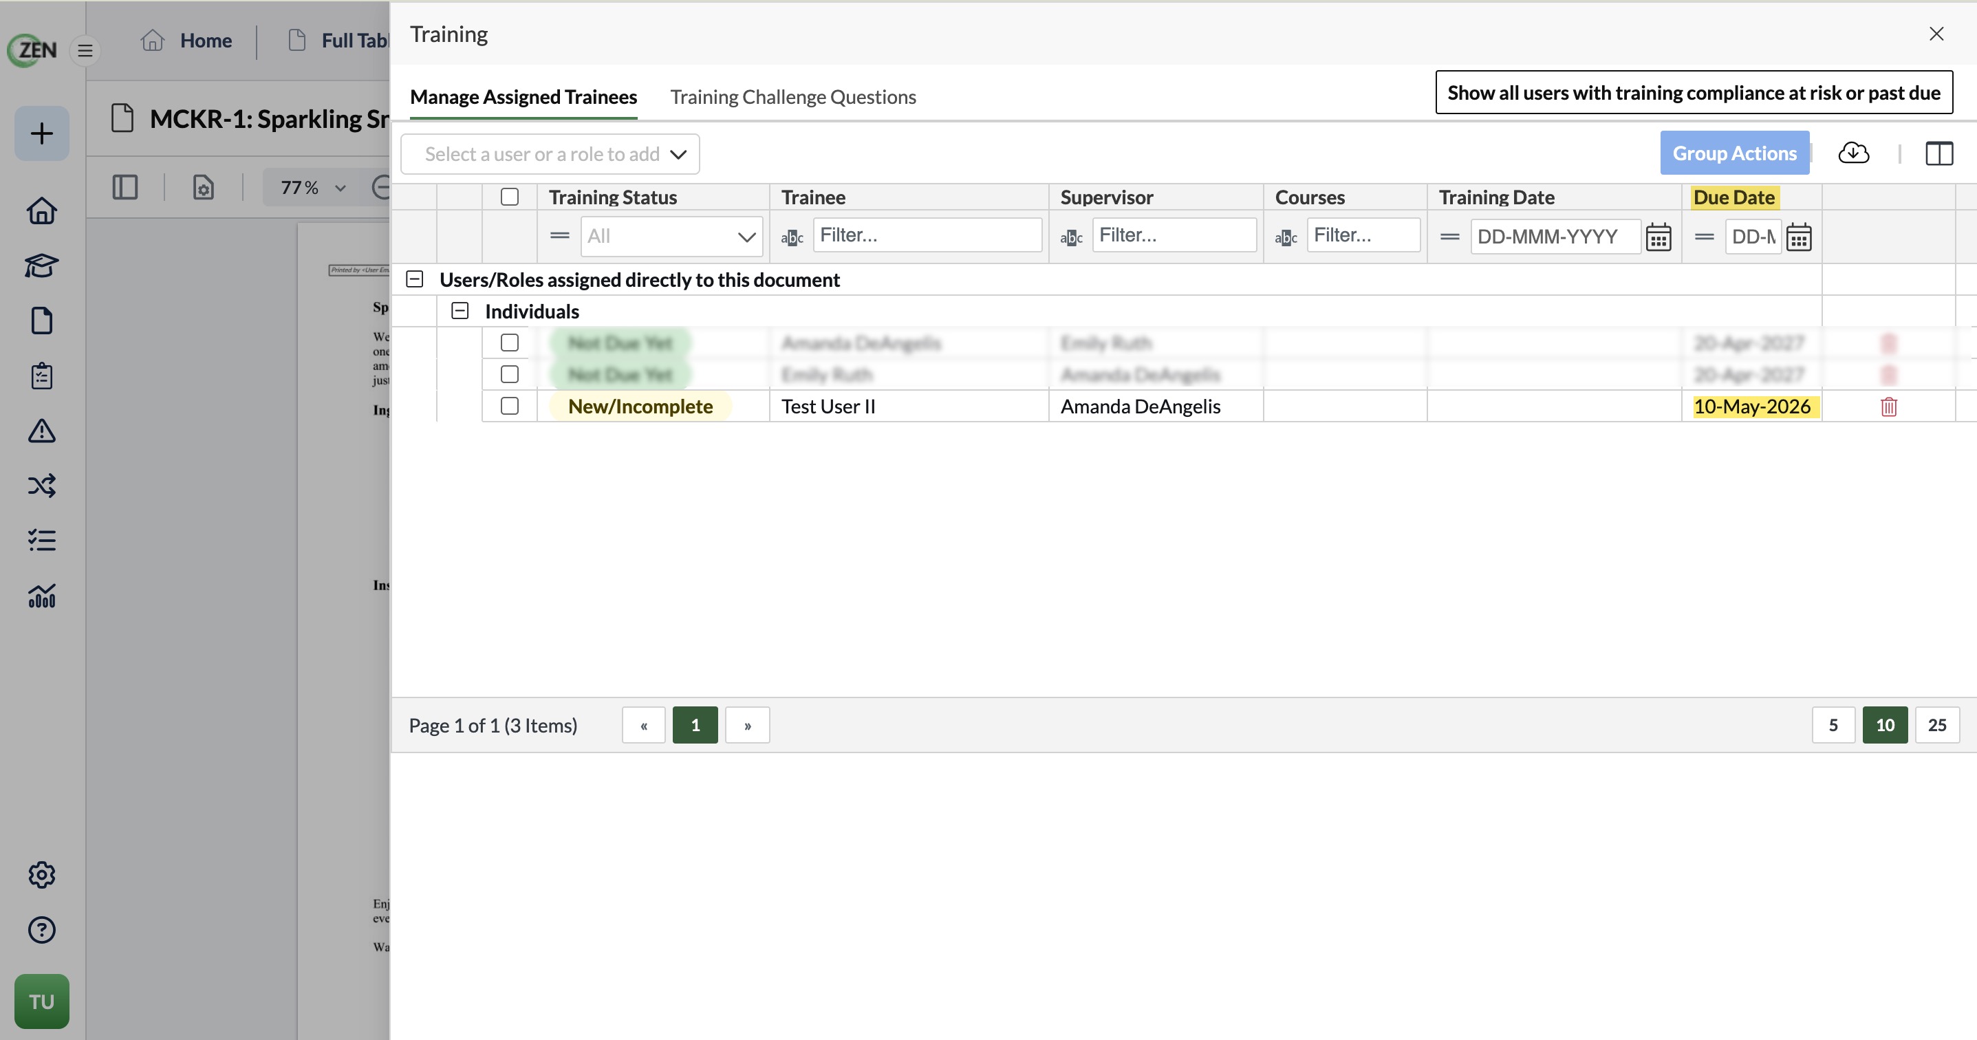Screen dimensions: 1977x1040
Task: Open the Due Date filter calendar icon
Action: coord(1799,237)
